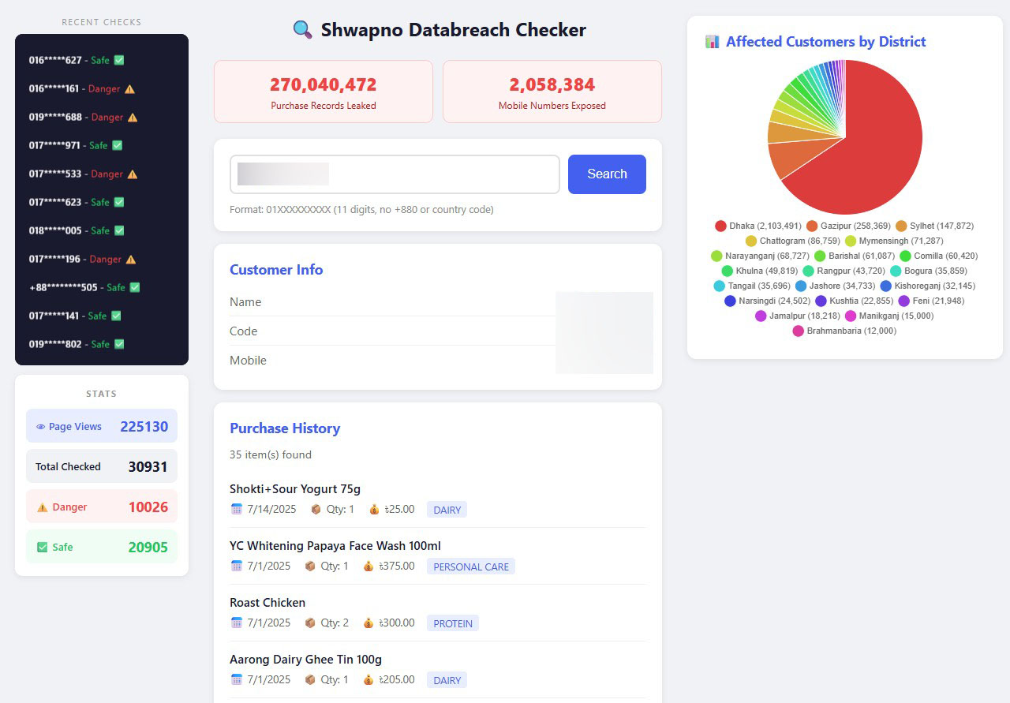Click the checkmark icon next to 017*****141

pos(116,316)
